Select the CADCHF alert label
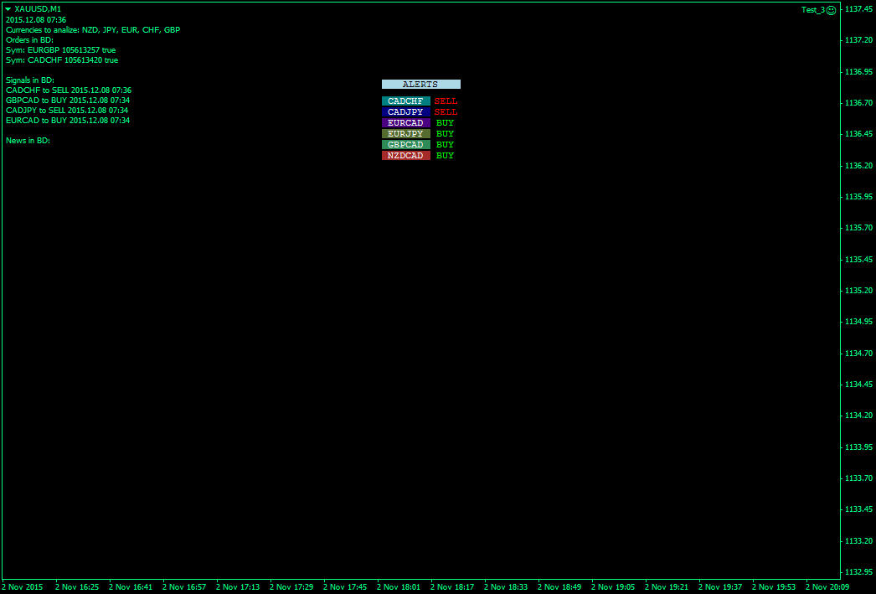The image size is (876, 594). tap(405, 101)
